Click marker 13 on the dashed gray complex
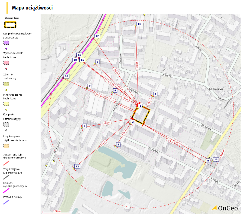241x214 pixels. (x=216, y=160)
